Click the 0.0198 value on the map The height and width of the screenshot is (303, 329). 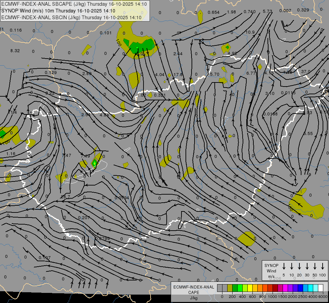click(x=270, y=114)
